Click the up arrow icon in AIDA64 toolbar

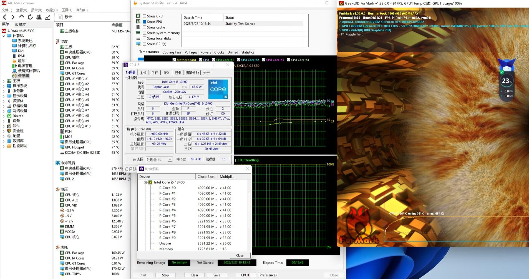[22, 17]
